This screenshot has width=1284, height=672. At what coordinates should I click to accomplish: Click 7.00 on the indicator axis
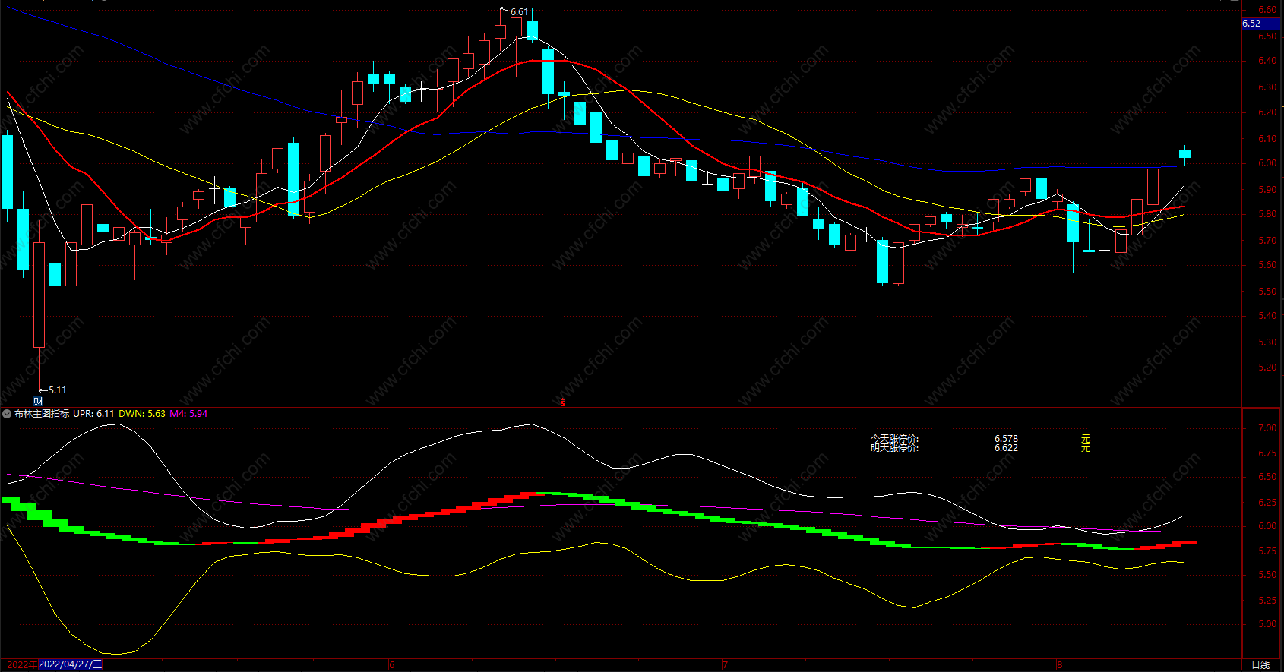(1267, 428)
